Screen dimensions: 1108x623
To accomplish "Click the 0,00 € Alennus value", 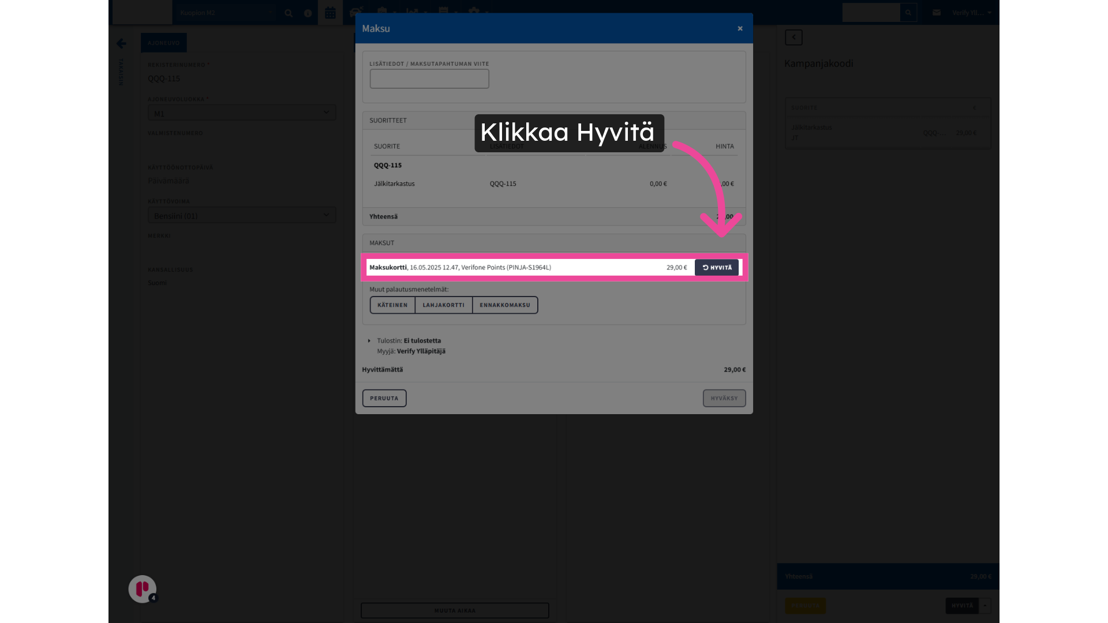I will [658, 184].
